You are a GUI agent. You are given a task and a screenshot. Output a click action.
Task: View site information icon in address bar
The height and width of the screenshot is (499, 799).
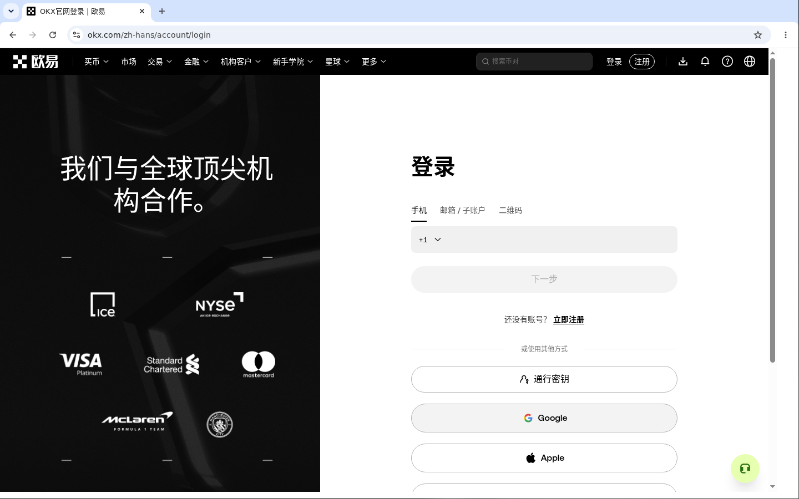(77, 35)
